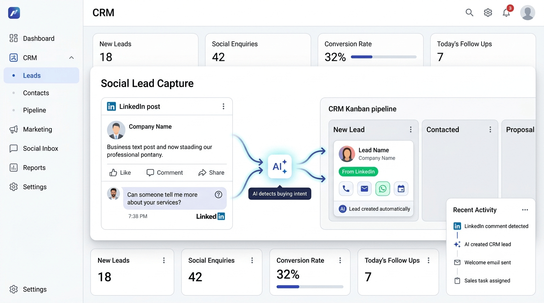Screen dimensions: 544x303
Task: Click AI created CRM lead activity
Action: click(x=487, y=244)
